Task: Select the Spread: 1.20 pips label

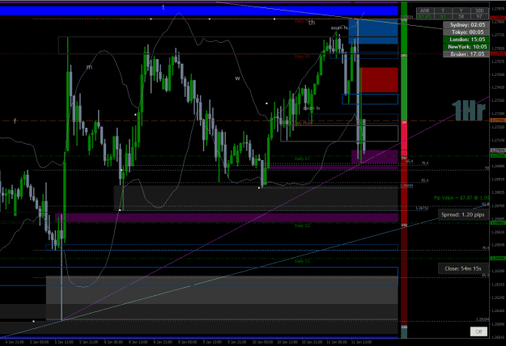Action: [463, 214]
